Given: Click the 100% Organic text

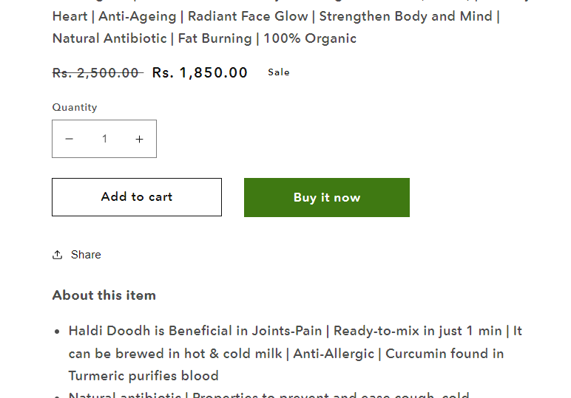Looking at the screenshot, I should (x=310, y=38).
